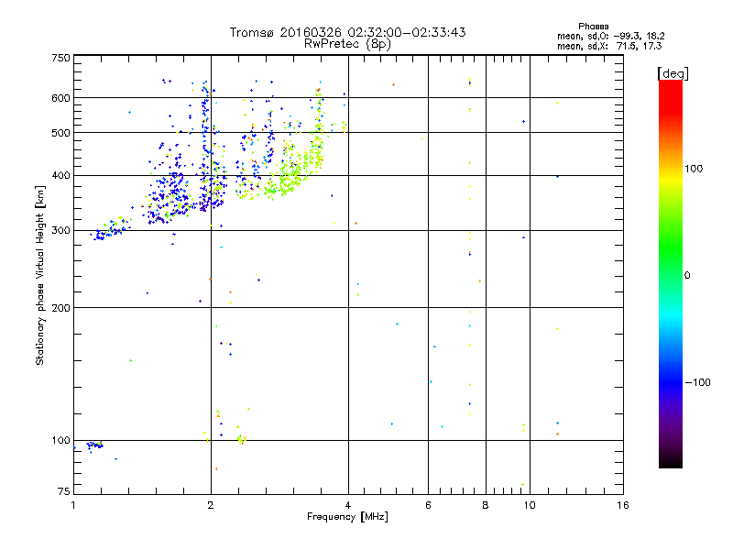Click the 'Phases' header label
This screenshot has width=733, height=550.
coord(593,27)
